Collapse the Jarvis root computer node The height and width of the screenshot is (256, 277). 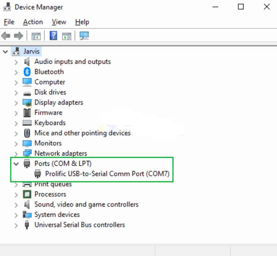point(5,51)
